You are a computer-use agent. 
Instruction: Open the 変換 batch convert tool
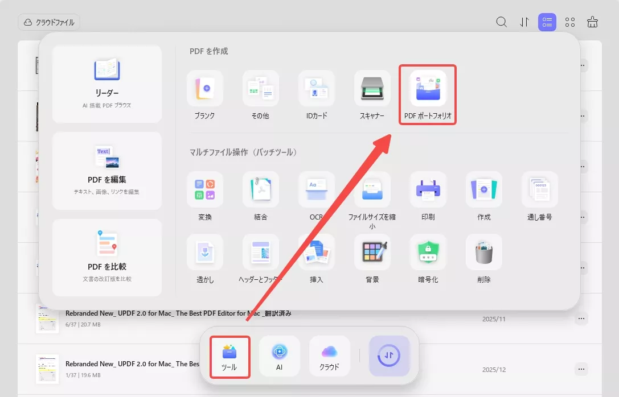(205, 196)
